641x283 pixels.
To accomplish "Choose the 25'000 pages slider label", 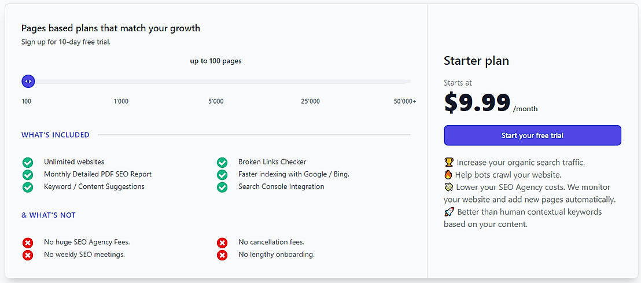I will 310,101.
